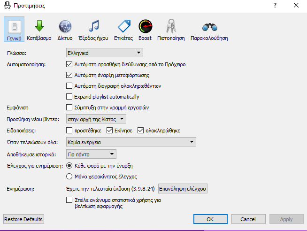Select Μόνο χειροκίνητος έλεγχος radio
The width and height of the screenshot is (307, 231).
(x=69, y=177)
